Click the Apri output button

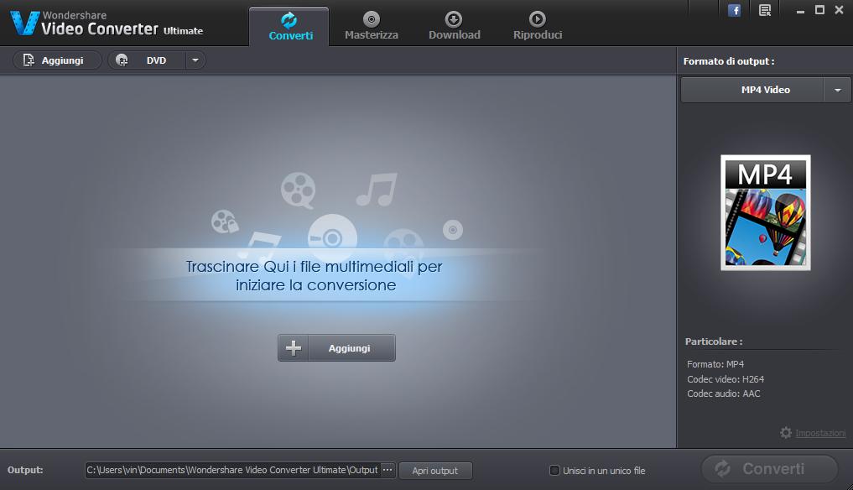click(435, 471)
